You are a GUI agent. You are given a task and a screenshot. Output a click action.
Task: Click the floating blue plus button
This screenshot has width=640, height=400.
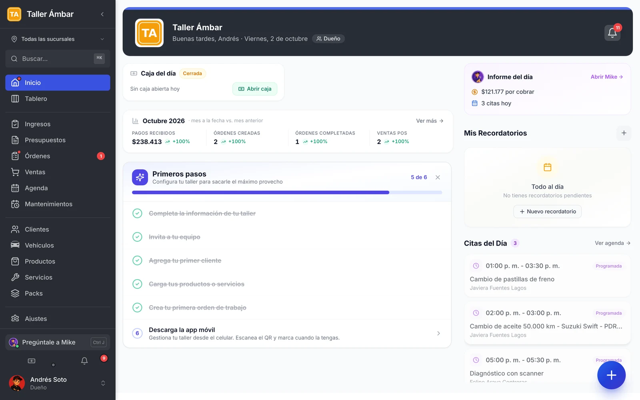611,375
